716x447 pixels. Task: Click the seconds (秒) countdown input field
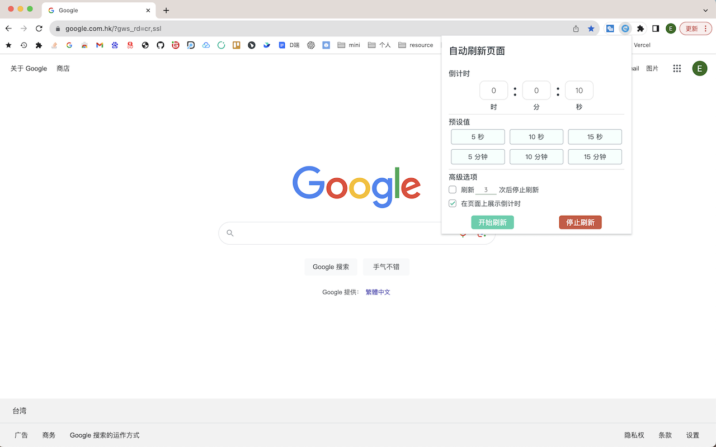coord(579,91)
